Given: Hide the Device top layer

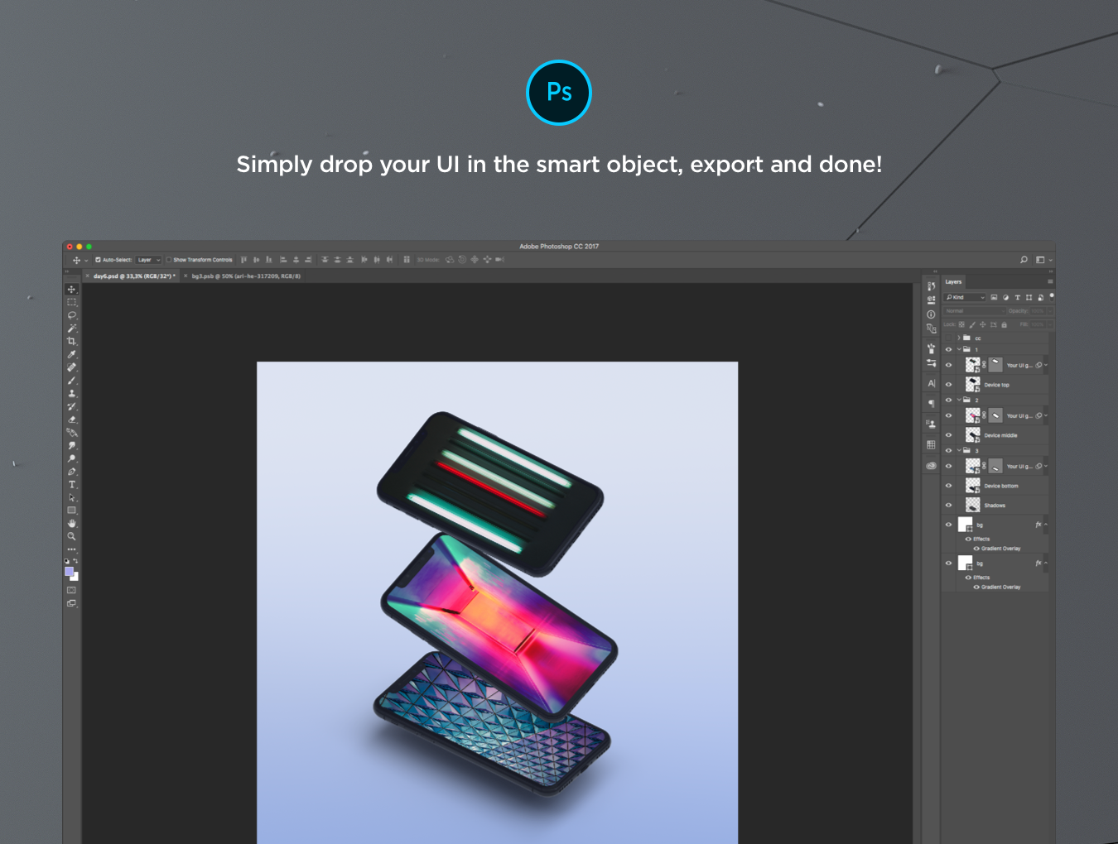Looking at the screenshot, I should coord(949,385).
